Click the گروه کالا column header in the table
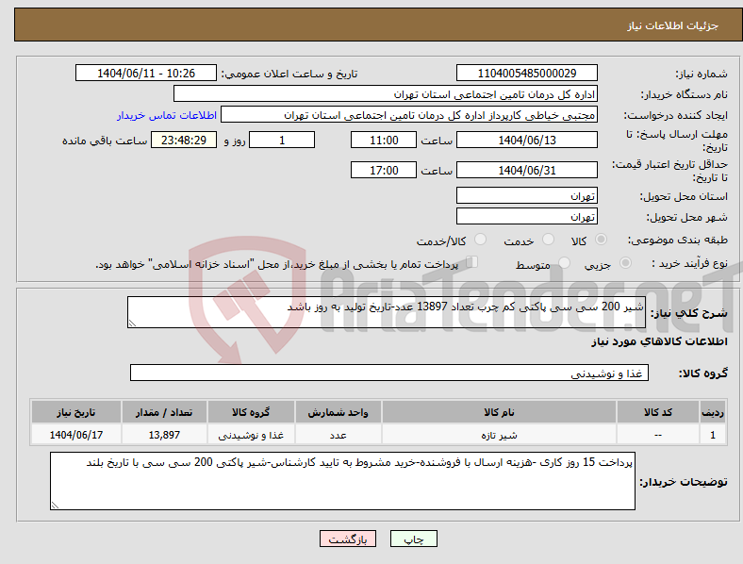The height and width of the screenshot is (564, 743). tap(251, 412)
